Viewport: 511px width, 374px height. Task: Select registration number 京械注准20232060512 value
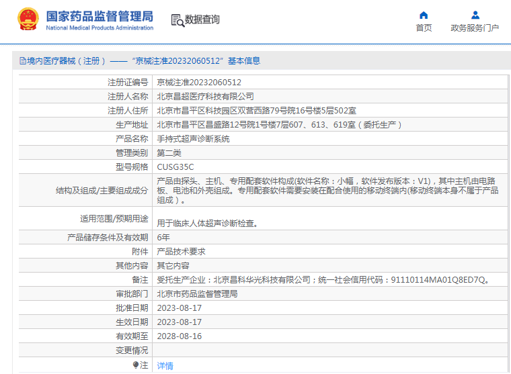point(199,83)
